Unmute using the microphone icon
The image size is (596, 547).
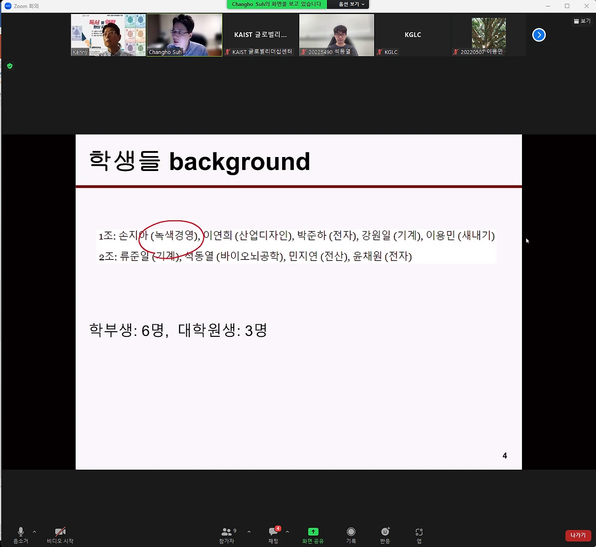point(20,532)
